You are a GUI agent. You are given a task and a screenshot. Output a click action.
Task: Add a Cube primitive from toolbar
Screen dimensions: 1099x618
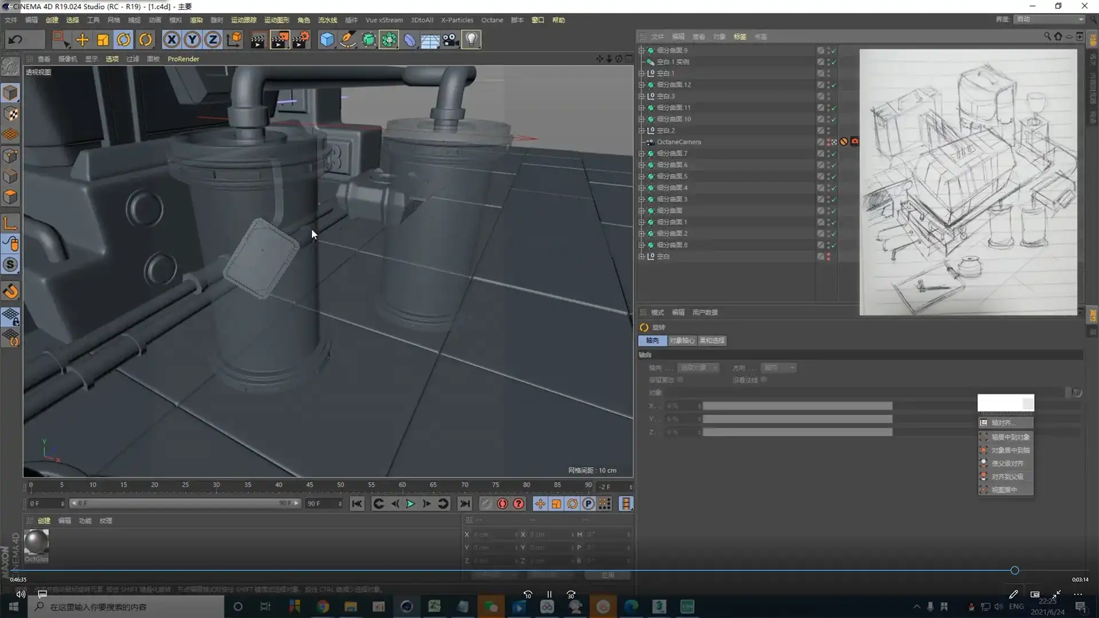327,39
